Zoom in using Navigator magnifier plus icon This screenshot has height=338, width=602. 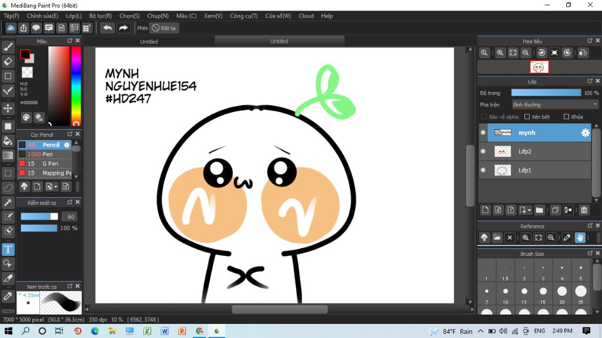(x=500, y=53)
